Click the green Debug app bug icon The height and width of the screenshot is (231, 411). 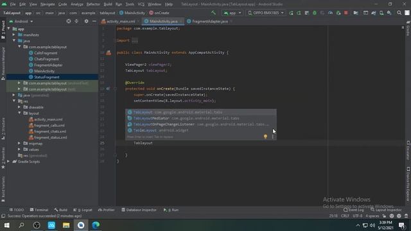(315, 13)
